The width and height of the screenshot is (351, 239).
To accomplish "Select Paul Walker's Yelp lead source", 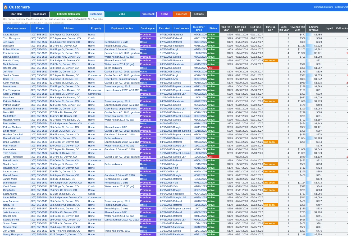I will click(x=181, y=123).
